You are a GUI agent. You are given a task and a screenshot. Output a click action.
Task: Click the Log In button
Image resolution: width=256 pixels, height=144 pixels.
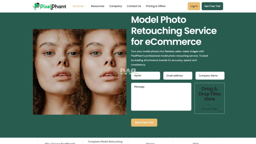pyautogui.click(x=194, y=6)
